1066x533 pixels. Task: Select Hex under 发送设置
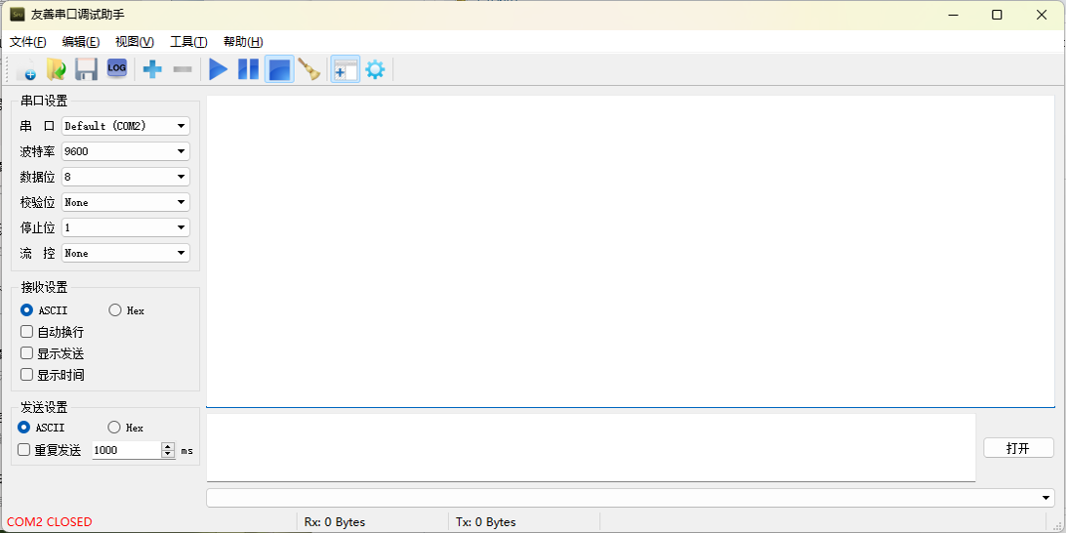(126, 428)
